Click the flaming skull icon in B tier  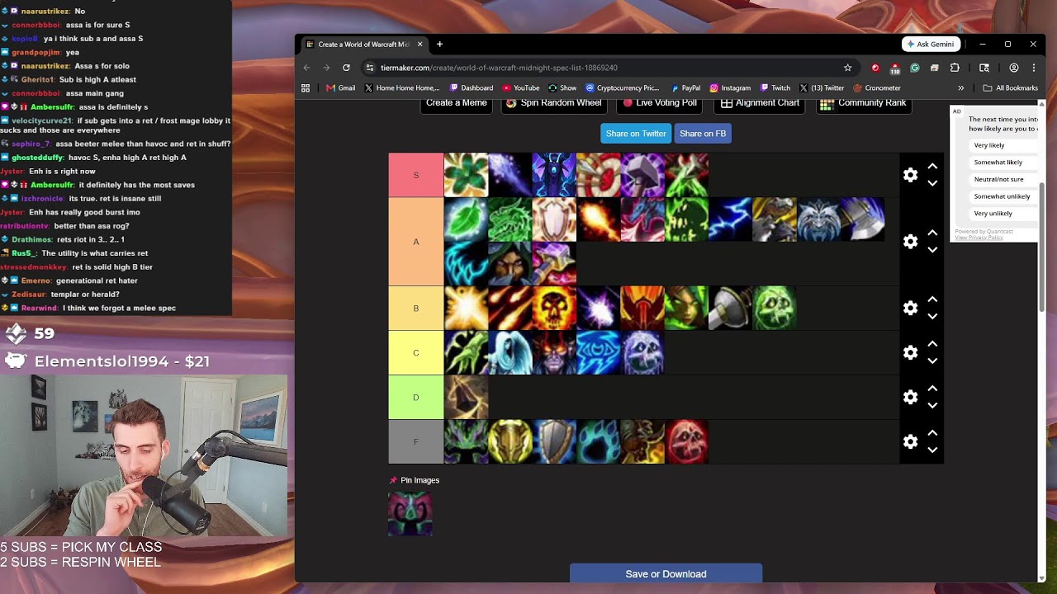click(554, 309)
